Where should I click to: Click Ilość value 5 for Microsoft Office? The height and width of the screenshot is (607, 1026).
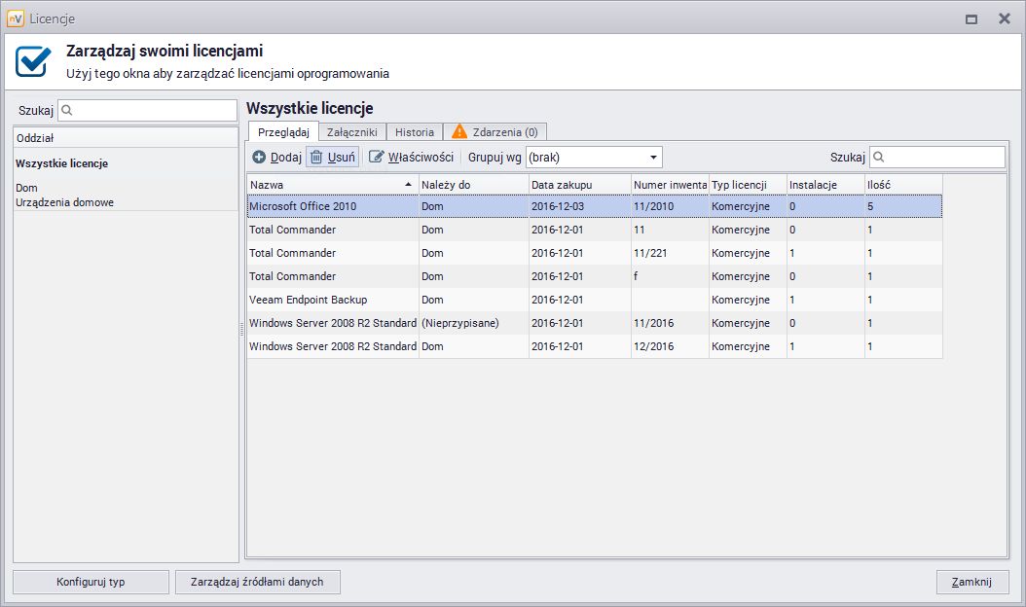pos(903,206)
